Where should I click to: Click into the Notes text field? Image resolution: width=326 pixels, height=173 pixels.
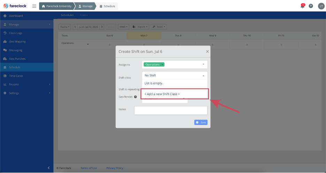click(171, 110)
